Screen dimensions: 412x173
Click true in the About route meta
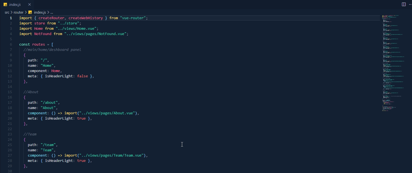pos(81,118)
